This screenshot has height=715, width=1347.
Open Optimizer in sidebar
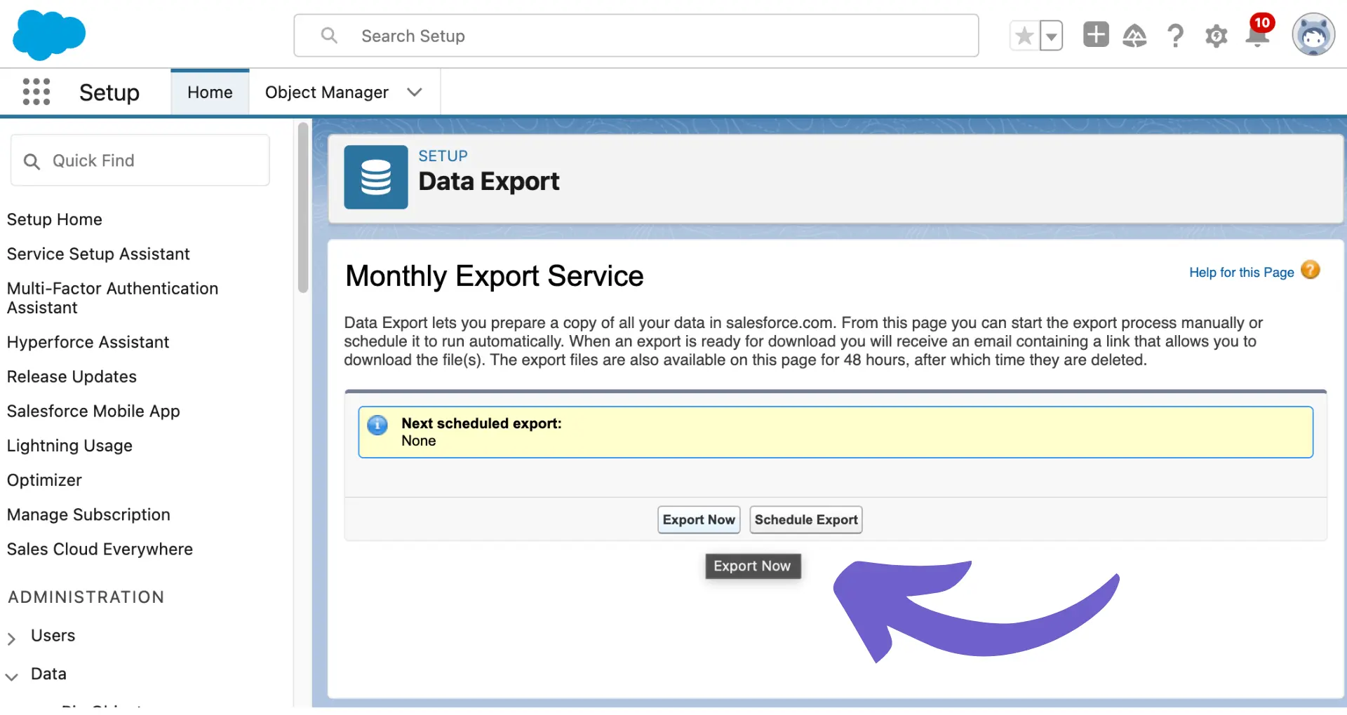pos(44,480)
